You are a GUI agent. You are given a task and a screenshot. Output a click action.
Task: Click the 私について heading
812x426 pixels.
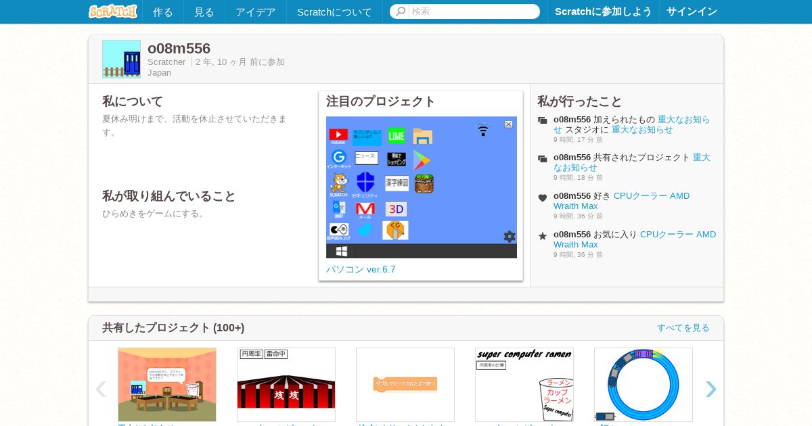pos(133,101)
